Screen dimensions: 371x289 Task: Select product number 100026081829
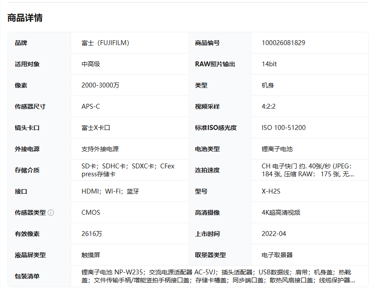[x=283, y=43]
